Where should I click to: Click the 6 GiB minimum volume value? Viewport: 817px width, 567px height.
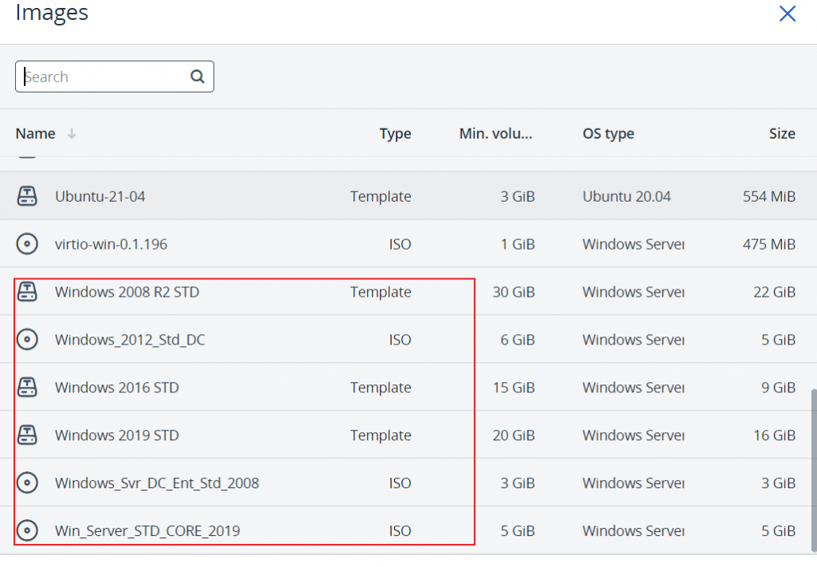click(518, 340)
